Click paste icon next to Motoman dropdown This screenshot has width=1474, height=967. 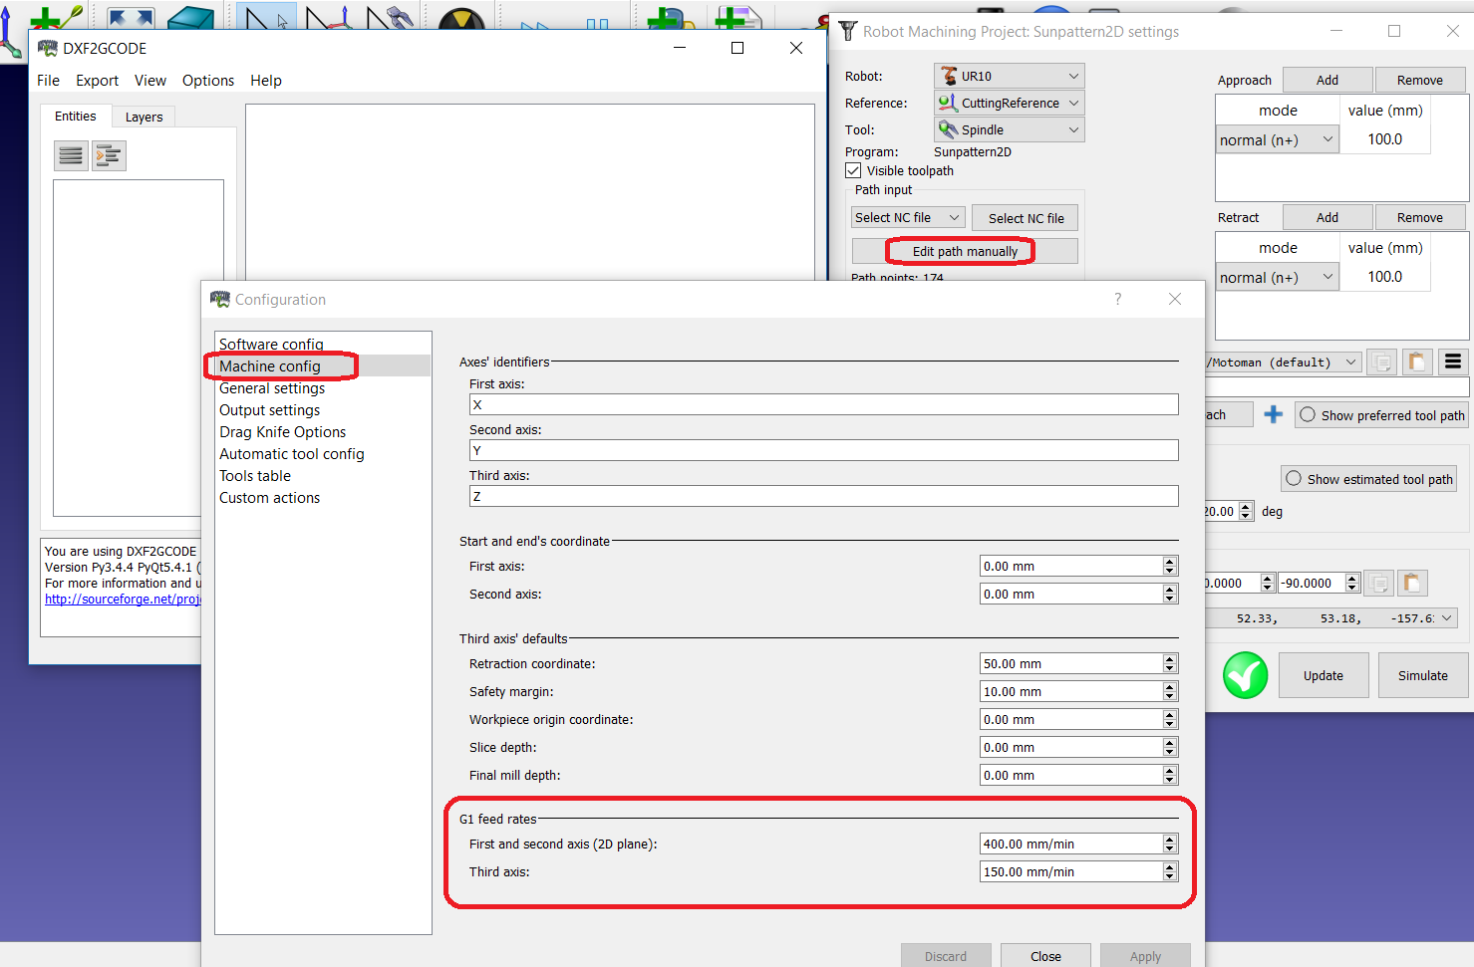point(1416,362)
